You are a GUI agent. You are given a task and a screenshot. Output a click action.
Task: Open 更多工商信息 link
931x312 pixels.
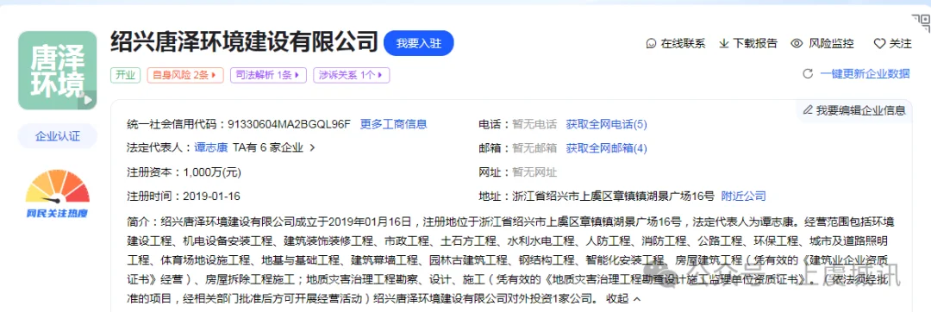pyautogui.click(x=394, y=124)
